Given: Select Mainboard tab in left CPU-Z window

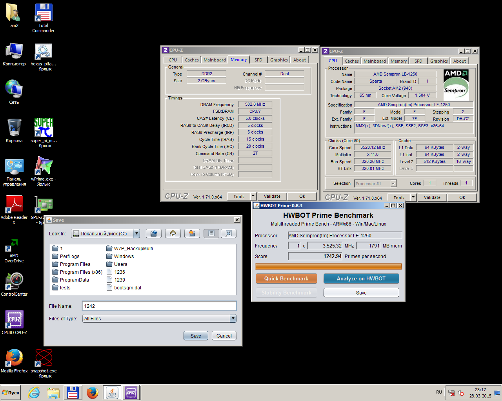Looking at the screenshot, I should (x=215, y=60).
